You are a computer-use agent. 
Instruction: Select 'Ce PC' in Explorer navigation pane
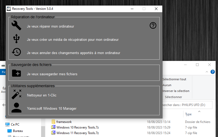click(x=15, y=125)
